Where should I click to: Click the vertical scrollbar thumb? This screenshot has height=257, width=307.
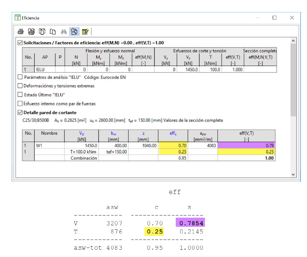pos(294,80)
